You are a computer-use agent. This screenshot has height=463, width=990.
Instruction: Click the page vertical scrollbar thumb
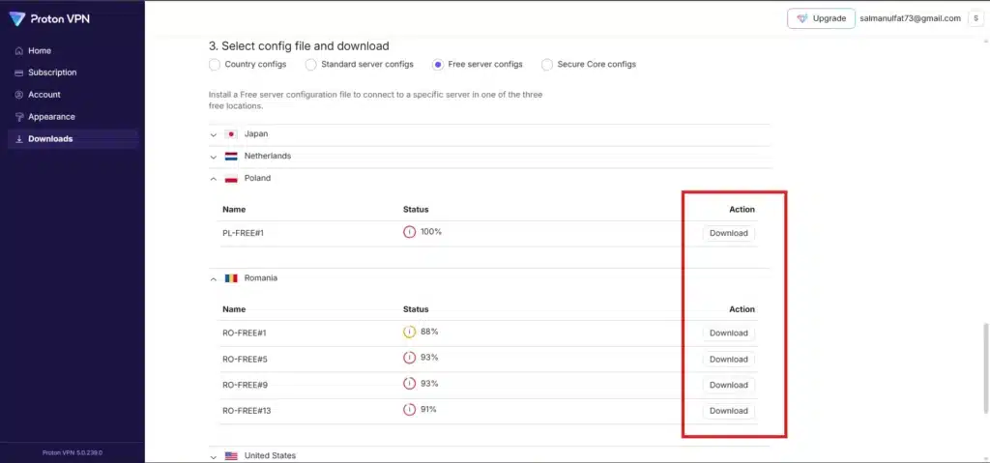coord(986,367)
